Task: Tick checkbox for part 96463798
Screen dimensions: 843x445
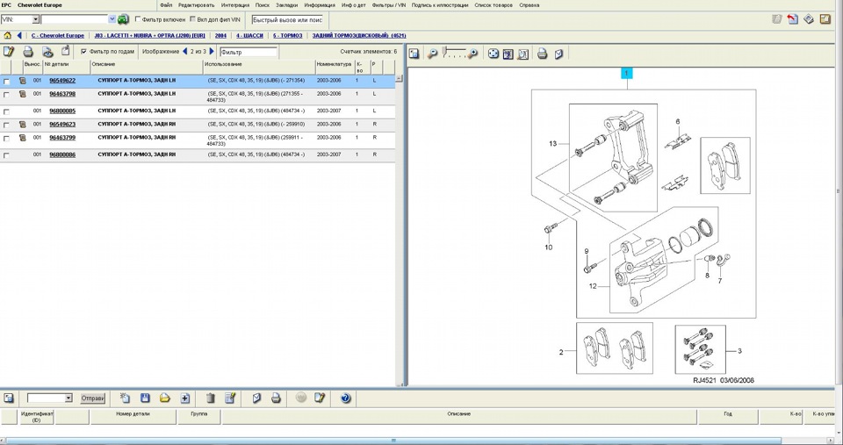Action: pos(6,95)
